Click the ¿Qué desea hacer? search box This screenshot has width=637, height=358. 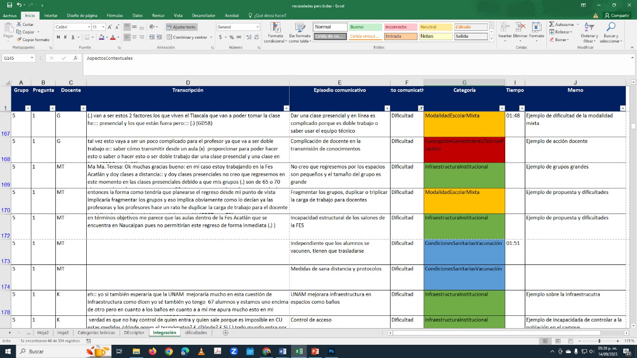click(x=267, y=16)
